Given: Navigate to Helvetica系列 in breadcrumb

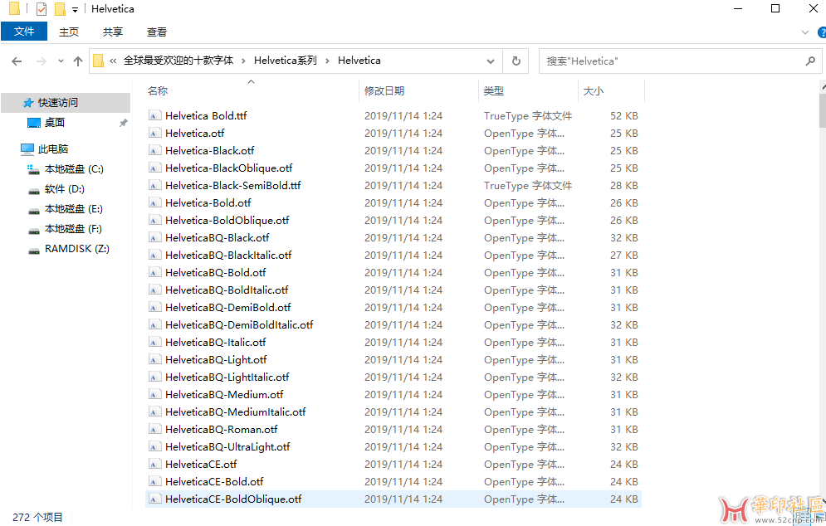Looking at the screenshot, I should (286, 61).
